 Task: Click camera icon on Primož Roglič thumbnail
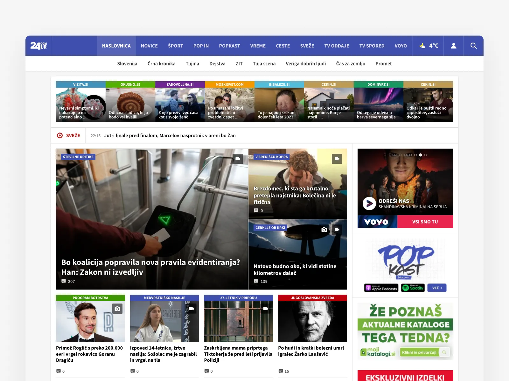[x=117, y=309]
